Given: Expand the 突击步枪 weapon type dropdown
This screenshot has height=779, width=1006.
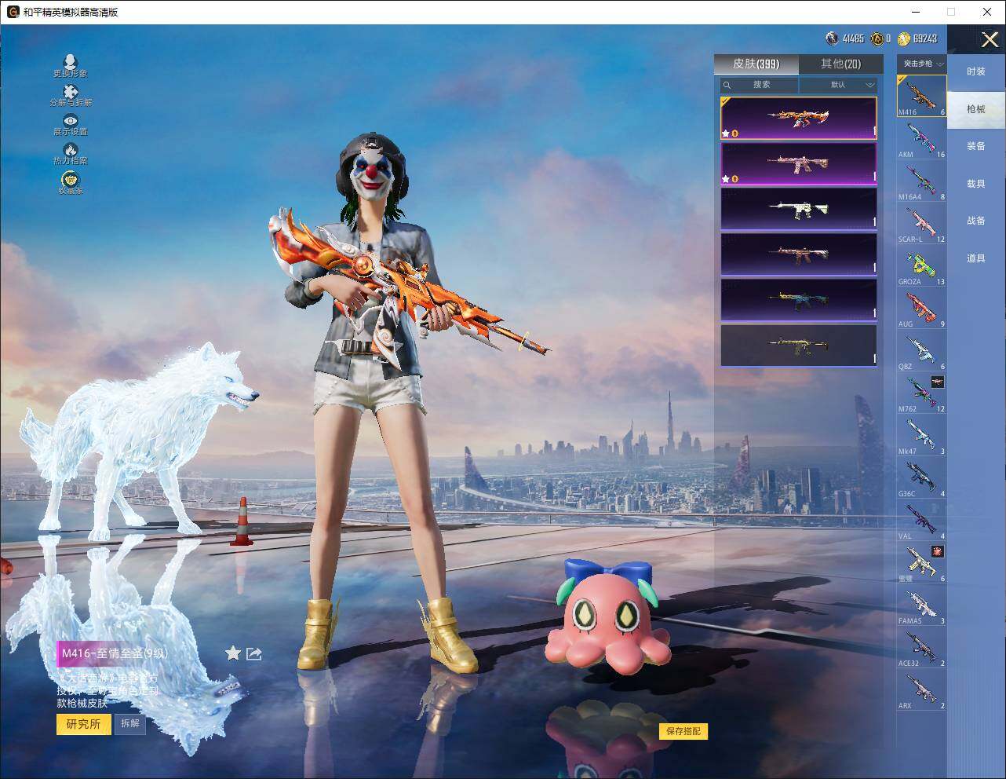Looking at the screenshot, I should click(922, 64).
